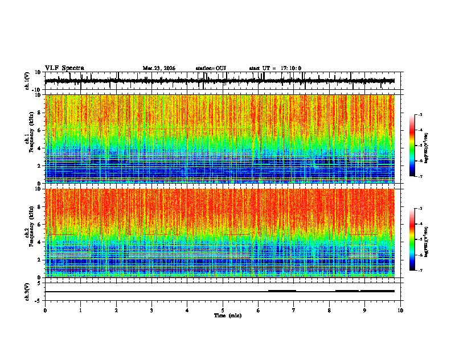
Task: Click the "2" tick on the time axis
Action: (x=116, y=310)
